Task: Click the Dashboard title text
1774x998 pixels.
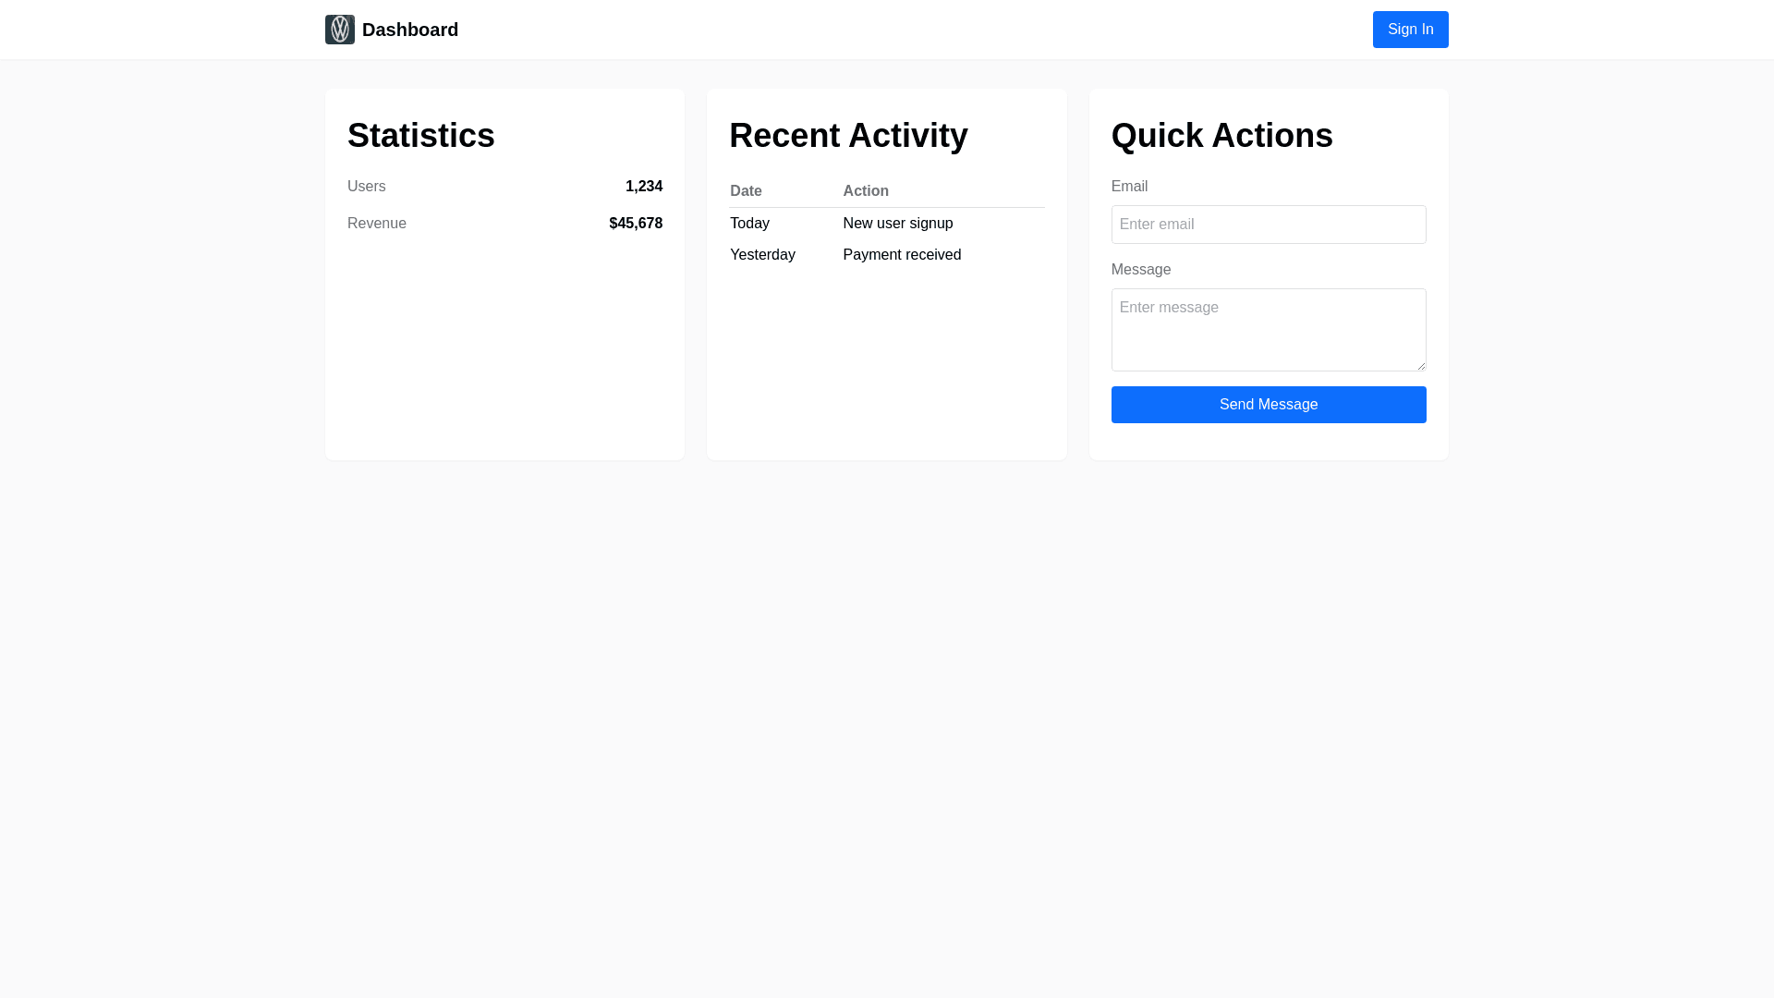Action: (x=409, y=30)
